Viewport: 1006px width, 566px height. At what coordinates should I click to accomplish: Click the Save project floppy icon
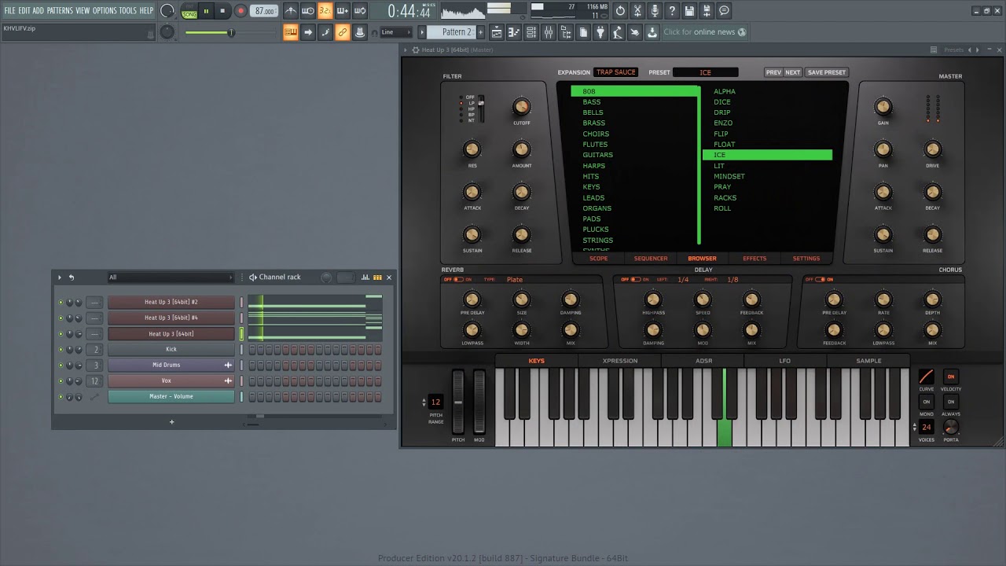(x=689, y=11)
